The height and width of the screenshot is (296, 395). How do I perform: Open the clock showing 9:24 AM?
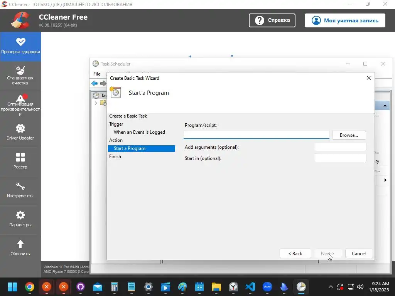coord(380,287)
